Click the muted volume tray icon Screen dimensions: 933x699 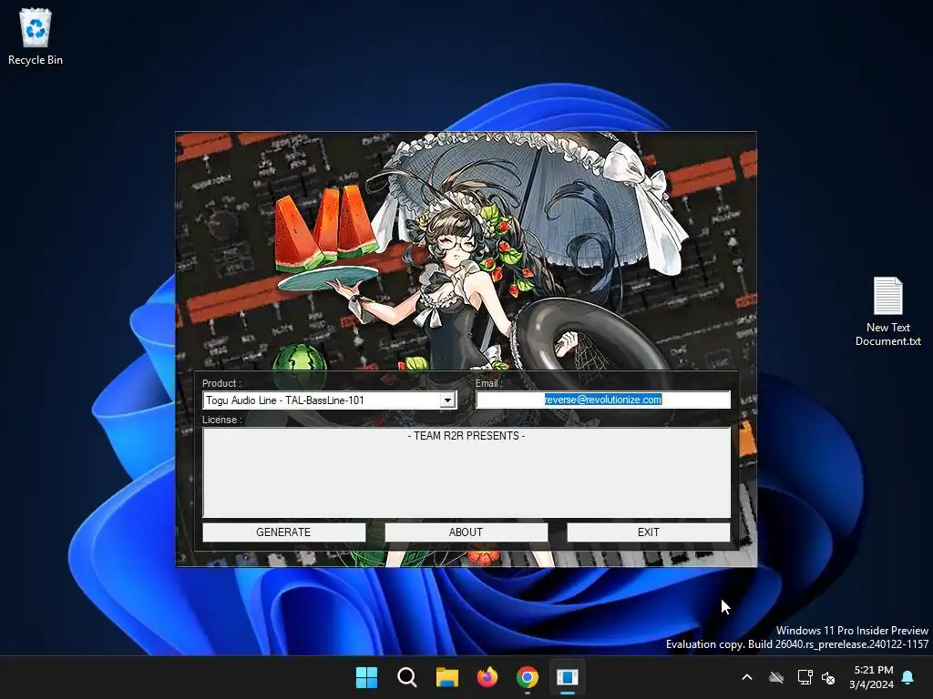click(828, 677)
